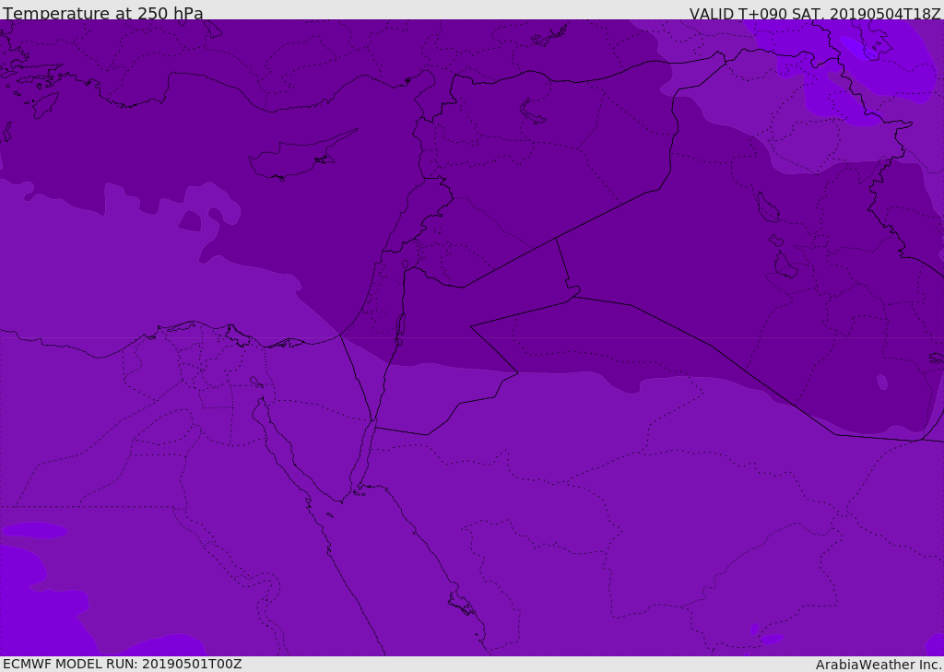Click the Dead Sea outline
Screen dimensions: 944x672
400,327
